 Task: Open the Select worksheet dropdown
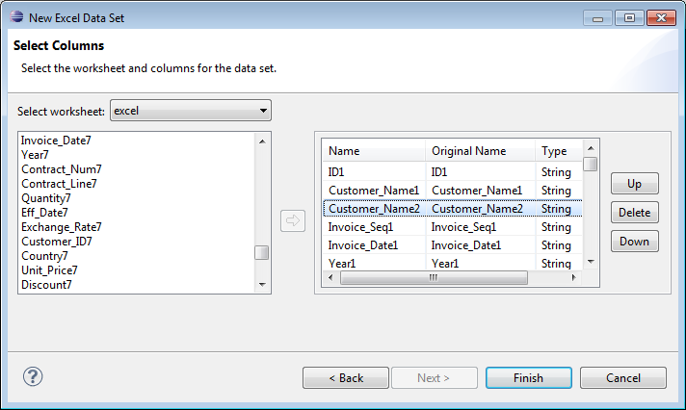[x=191, y=111]
